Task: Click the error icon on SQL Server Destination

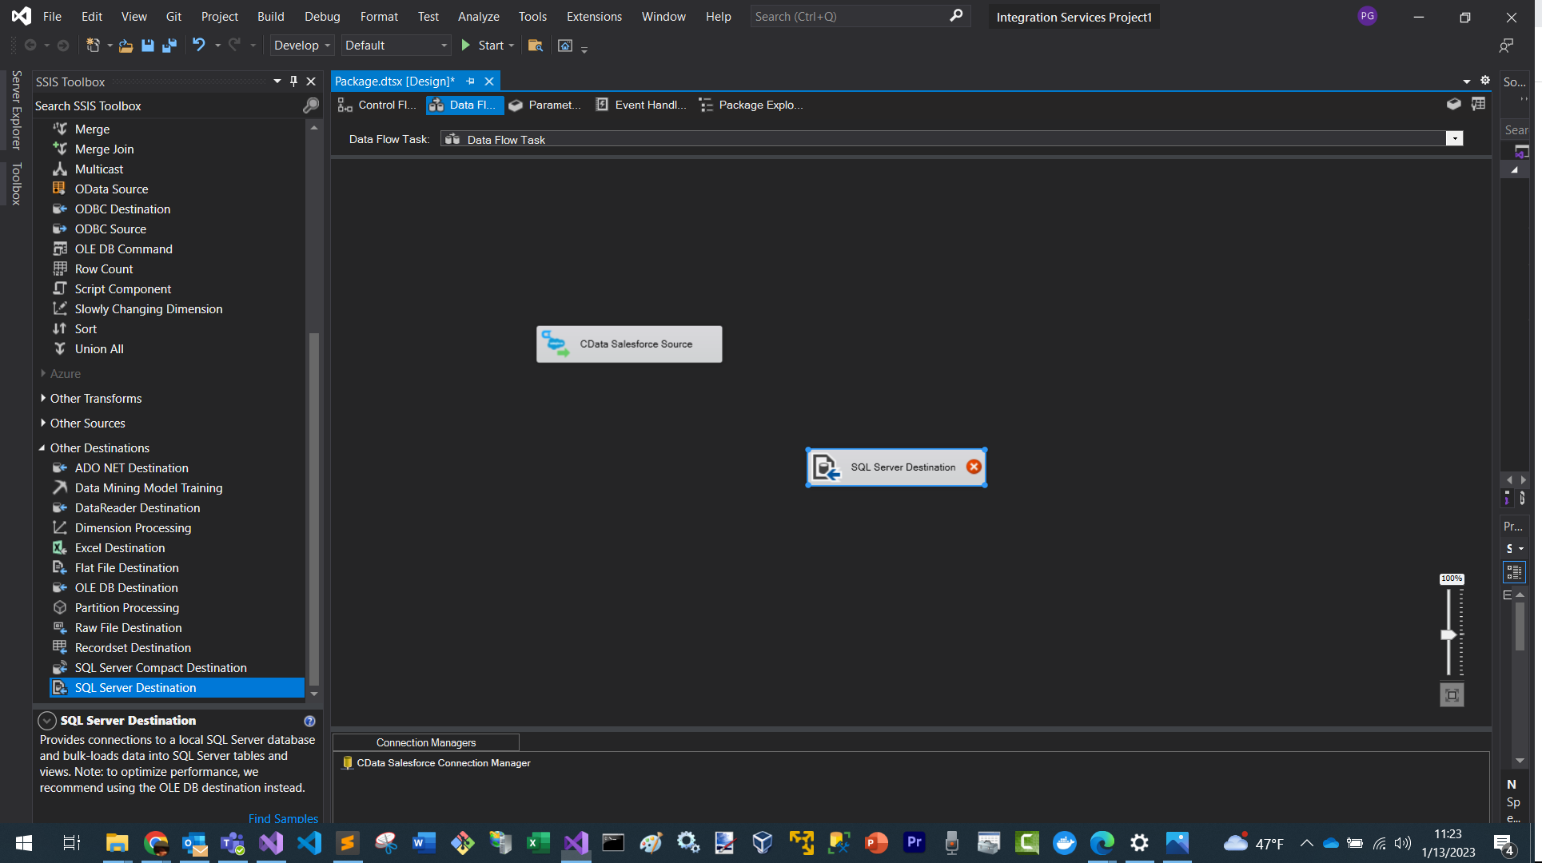Action: click(x=974, y=467)
